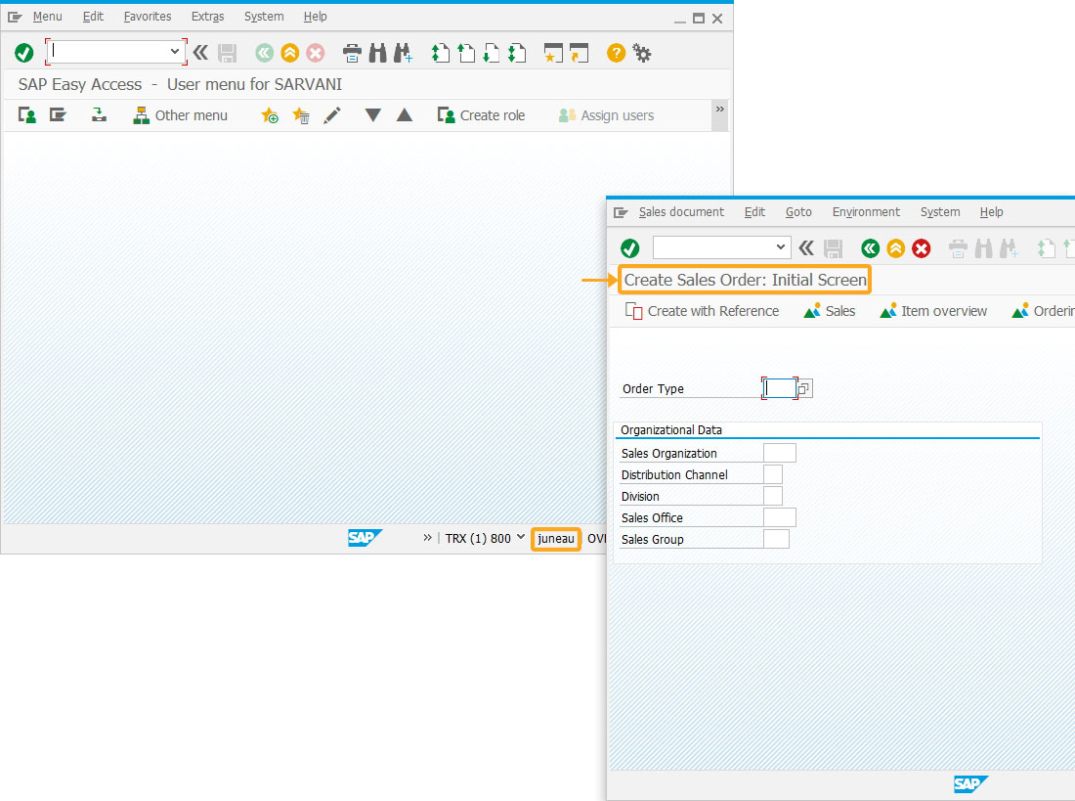Open System menu in Easy Access window

[264, 17]
